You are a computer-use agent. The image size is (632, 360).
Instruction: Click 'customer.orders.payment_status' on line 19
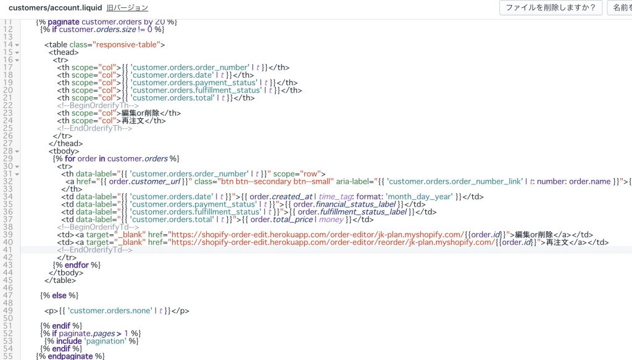[193, 83]
